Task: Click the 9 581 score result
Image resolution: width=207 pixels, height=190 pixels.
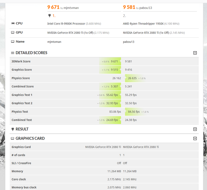Action: pos(129,7)
